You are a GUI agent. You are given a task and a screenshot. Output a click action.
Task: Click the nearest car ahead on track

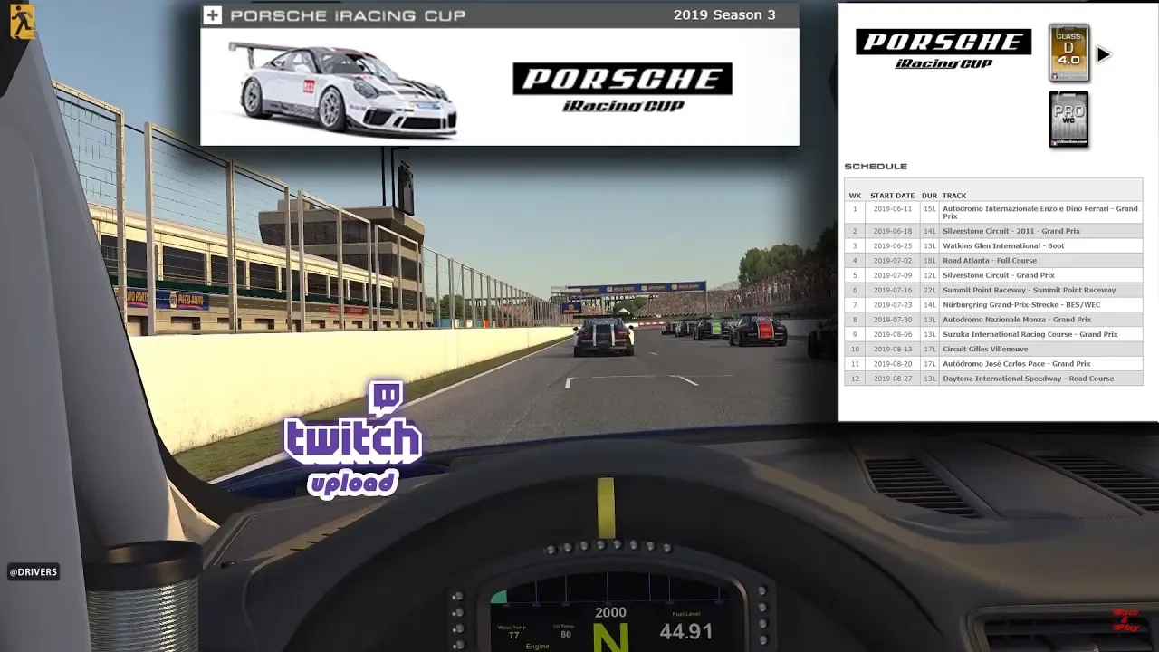(604, 336)
